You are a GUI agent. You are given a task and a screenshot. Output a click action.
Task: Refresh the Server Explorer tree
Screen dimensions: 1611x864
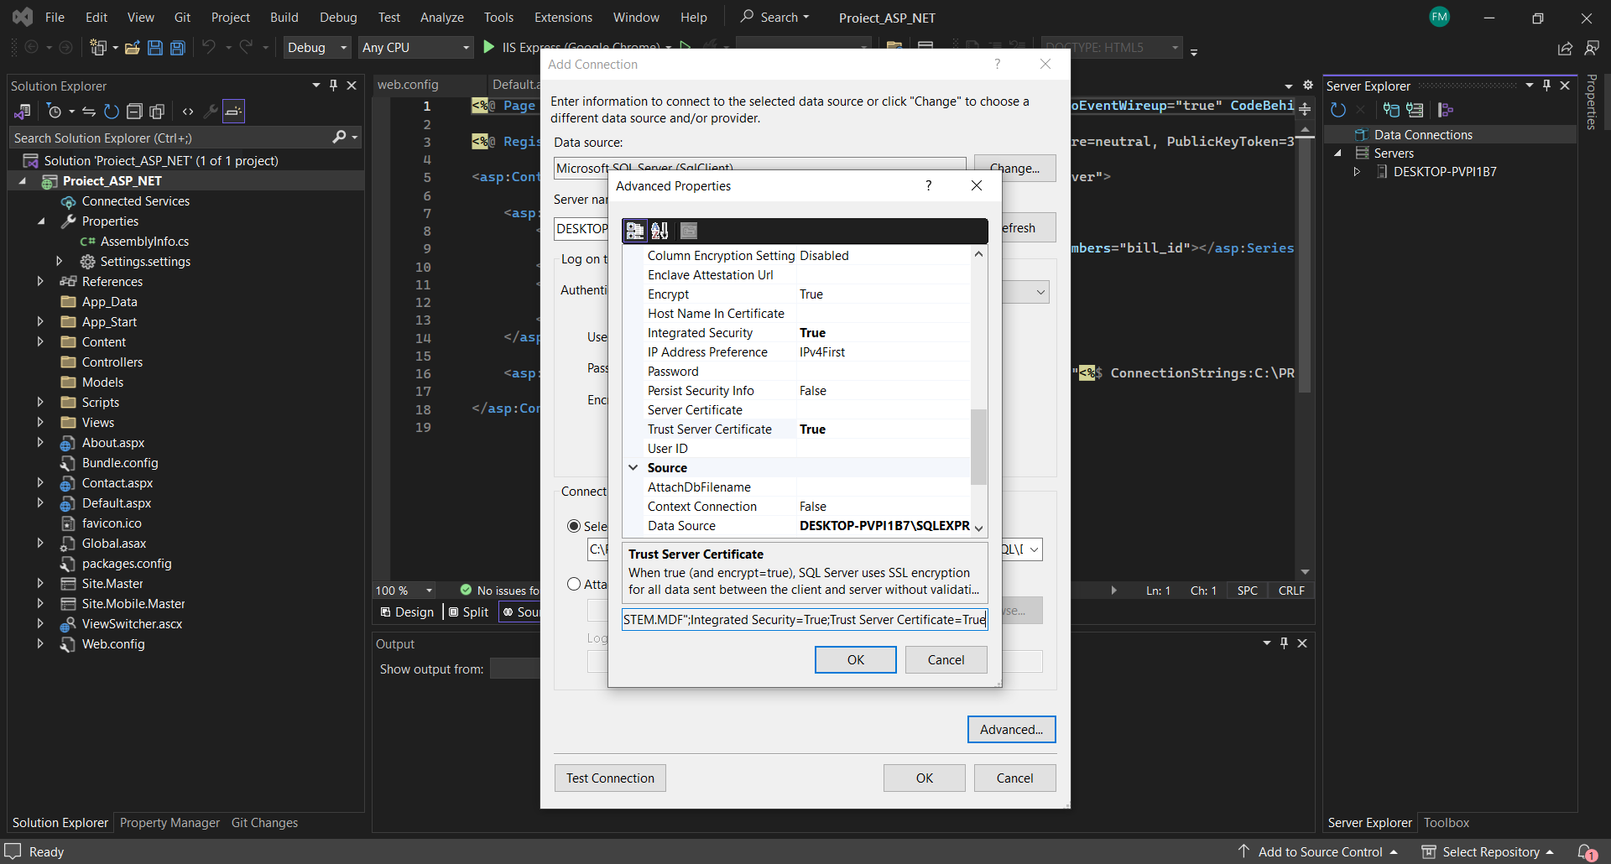pyautogui.click(x=1338, y=110)
